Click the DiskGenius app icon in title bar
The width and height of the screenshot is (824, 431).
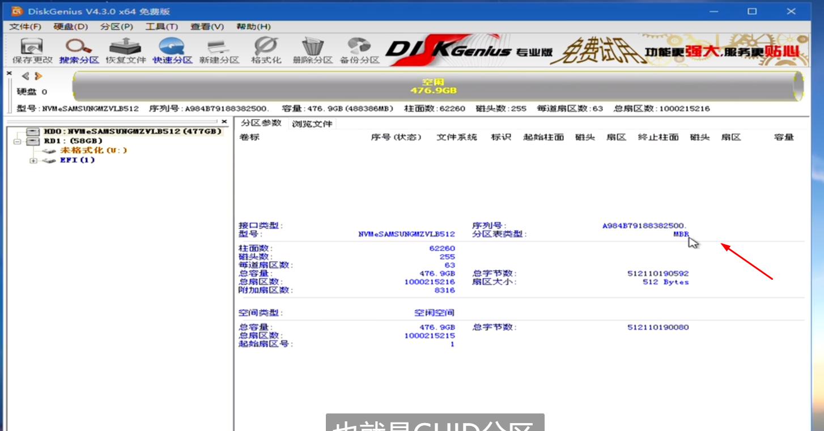tap(17, 11)
